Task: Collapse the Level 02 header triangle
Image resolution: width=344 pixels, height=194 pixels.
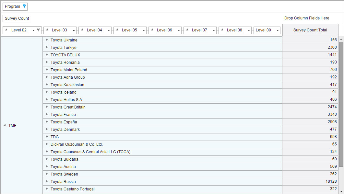Action: (6, 29)
